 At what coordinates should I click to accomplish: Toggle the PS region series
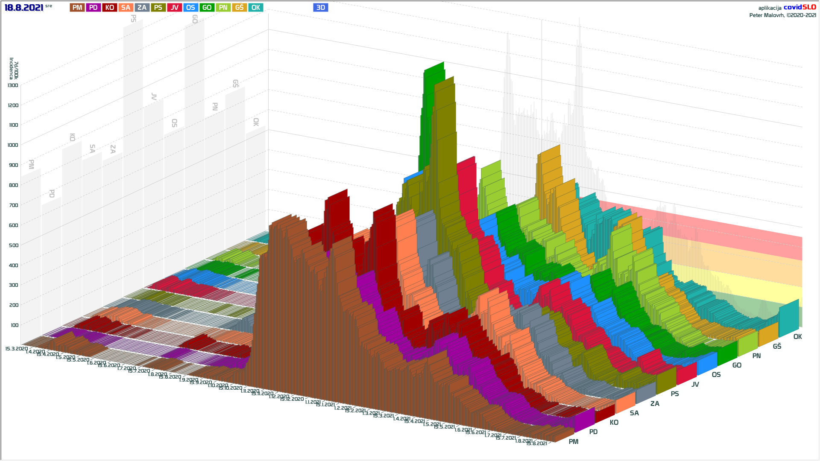click(158, 8)
